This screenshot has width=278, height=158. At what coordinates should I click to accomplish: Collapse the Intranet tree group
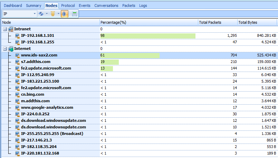coord(5,29)
